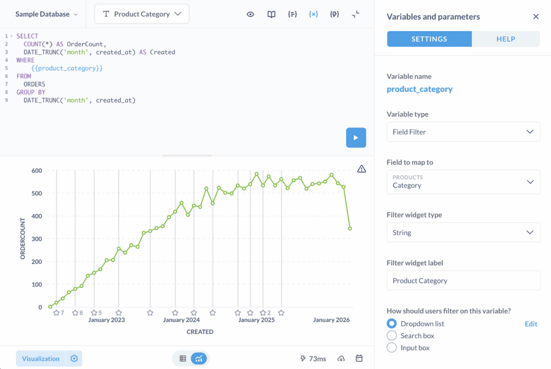551x369 pixels.
Task: Open the variables and parameters panel icon
Action: coord(313,15)
